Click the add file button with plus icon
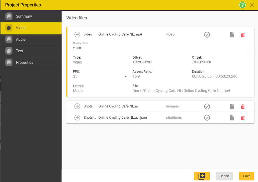The width and height of the screenshot is (258, 182). tap(202, 176)
